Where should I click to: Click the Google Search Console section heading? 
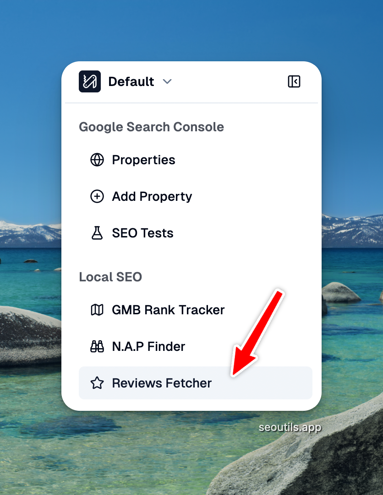tap(151, 127)
